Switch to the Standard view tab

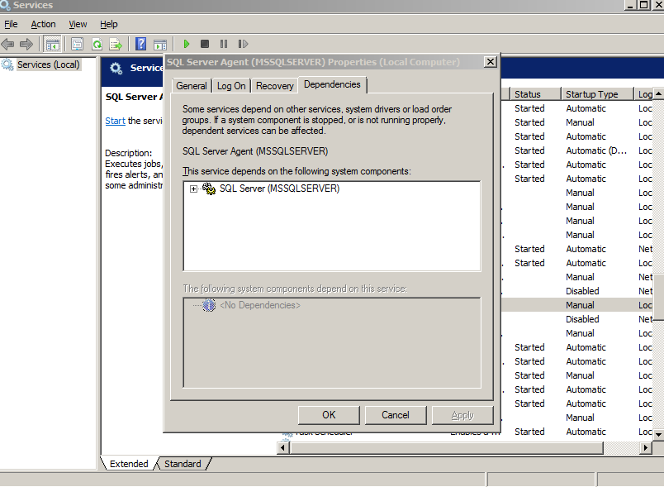(x=183, y=464)
